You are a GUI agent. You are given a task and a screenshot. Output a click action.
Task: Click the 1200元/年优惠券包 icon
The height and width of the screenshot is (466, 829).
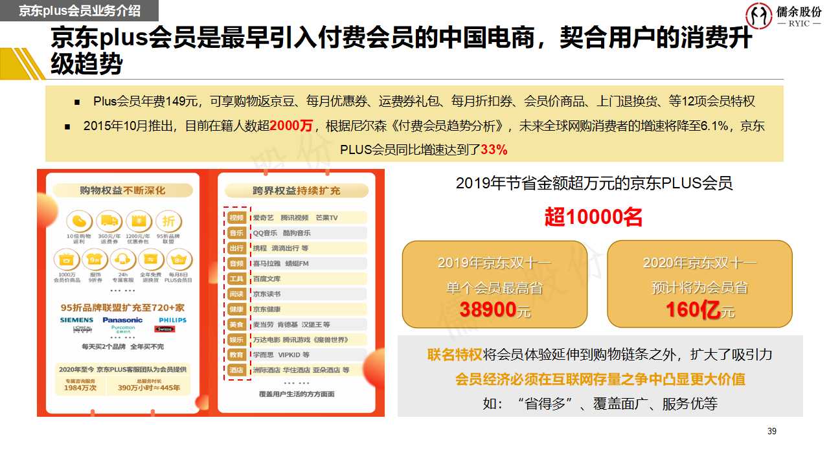click(139, 221)
